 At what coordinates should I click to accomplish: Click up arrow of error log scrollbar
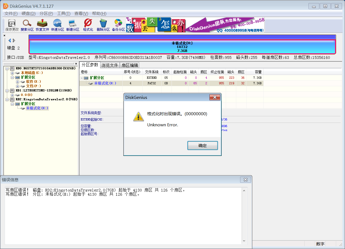pos(244,190)
